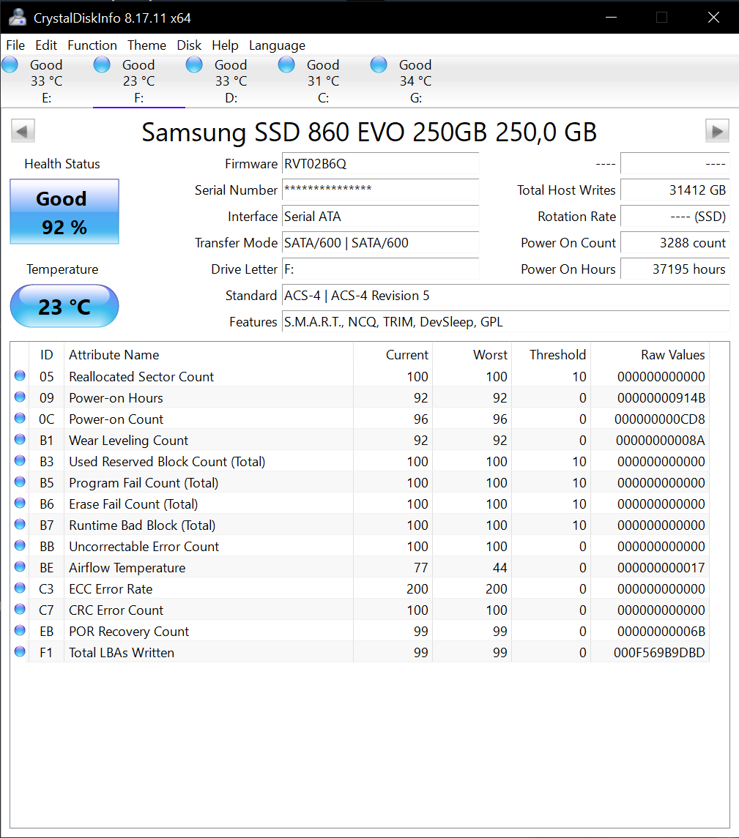Click status dot for Power-on Hours row
Image resolution: width=739 pixels, height=838 pixels.
coord(20,397)
